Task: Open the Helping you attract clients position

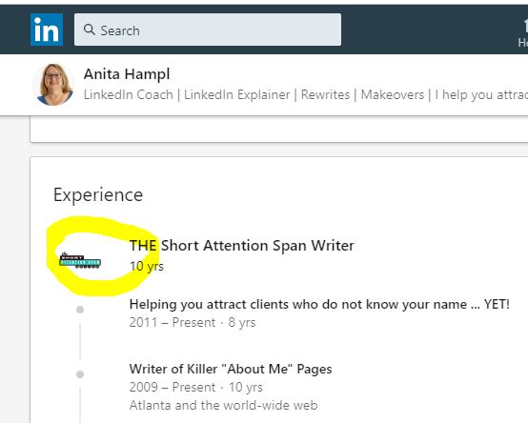Action: pyautogui.click(x=319, y=304)
